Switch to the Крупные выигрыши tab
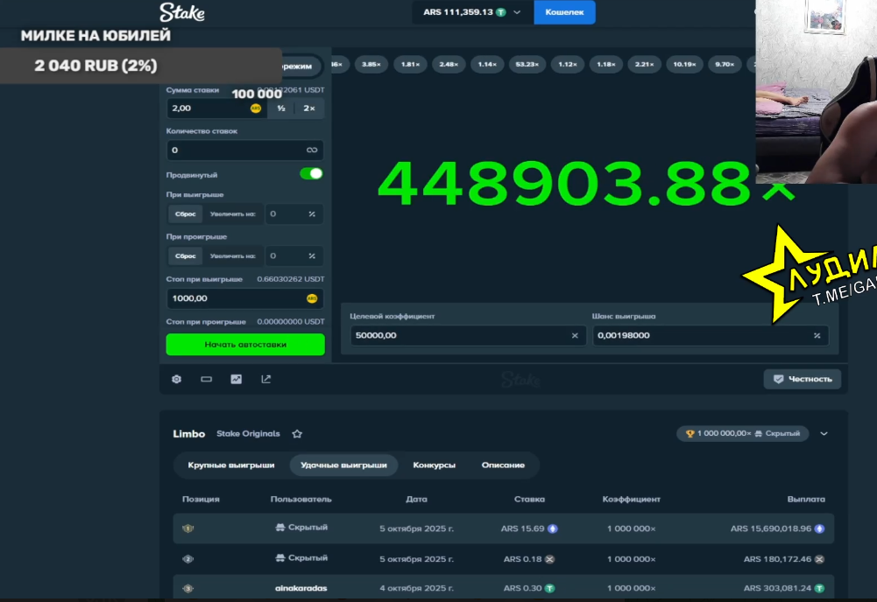877x602 pixels. pyautogui.click(x=231, y=465)
